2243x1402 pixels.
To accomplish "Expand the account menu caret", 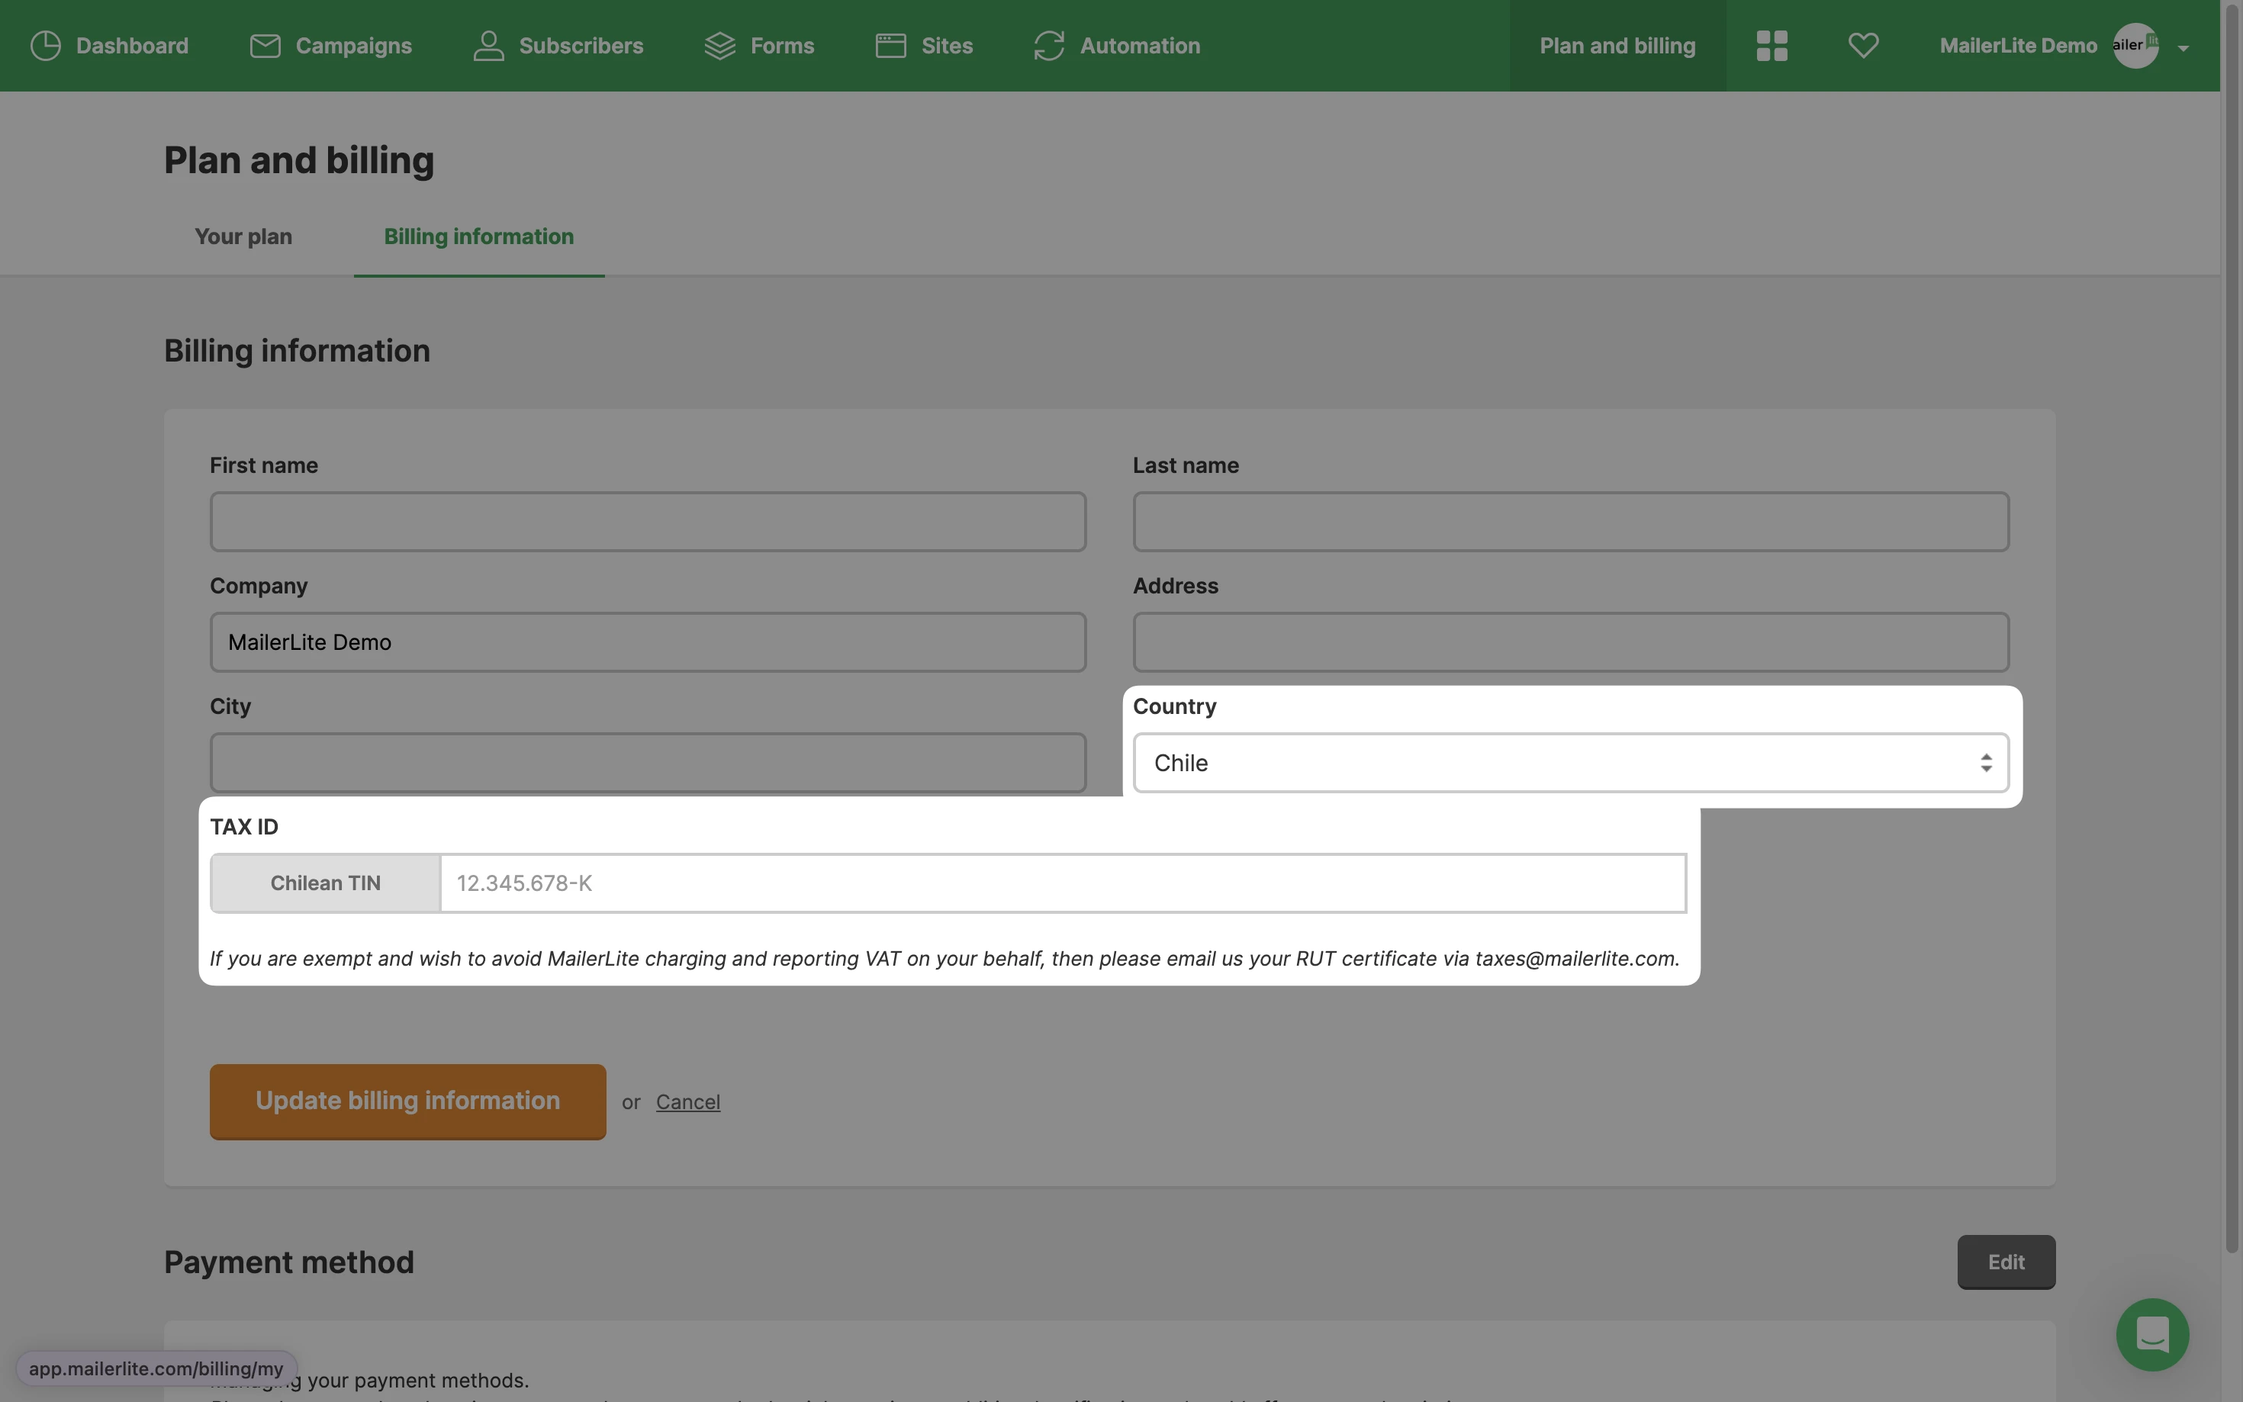I will click(x=2183, y=48).
